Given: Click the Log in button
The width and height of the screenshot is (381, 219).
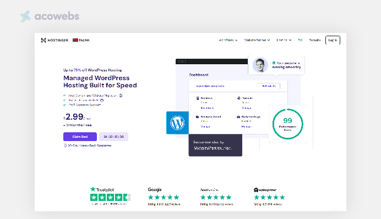Looking at the screenshot, I should click(333, 40).
